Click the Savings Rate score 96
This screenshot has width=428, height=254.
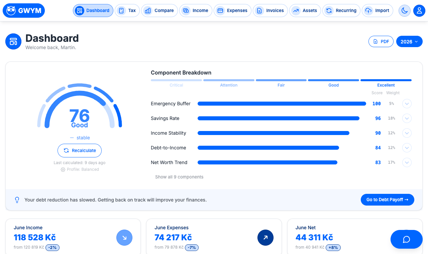point(378,118)
